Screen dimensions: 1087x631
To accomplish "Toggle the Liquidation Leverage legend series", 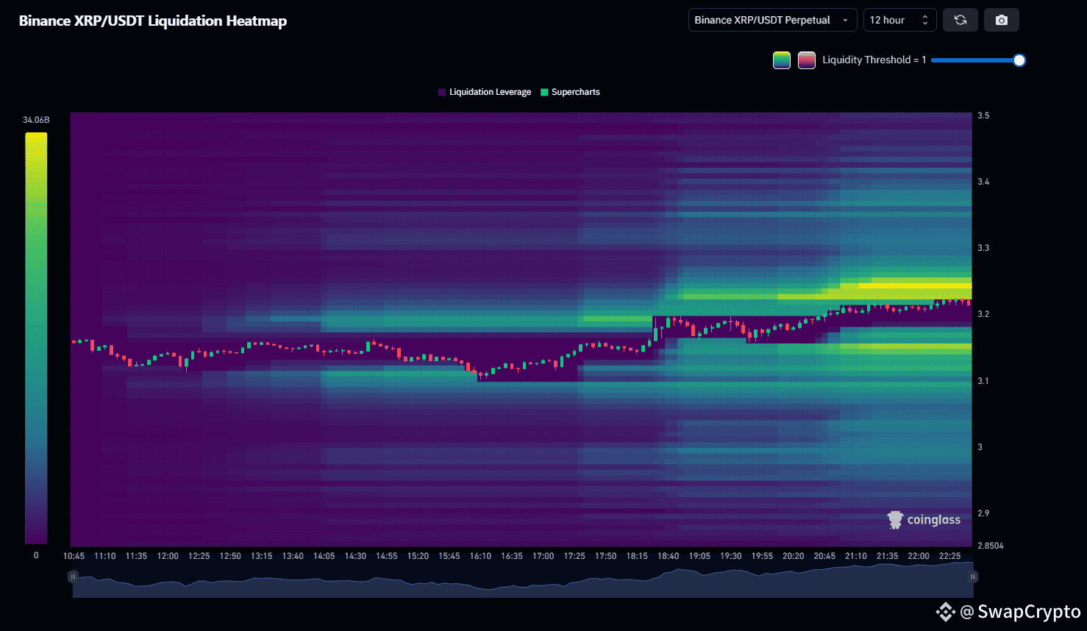I will pos(485,92).
